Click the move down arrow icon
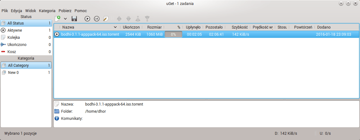The height and width of the screenshot is (140, 360). pos(128,19)
